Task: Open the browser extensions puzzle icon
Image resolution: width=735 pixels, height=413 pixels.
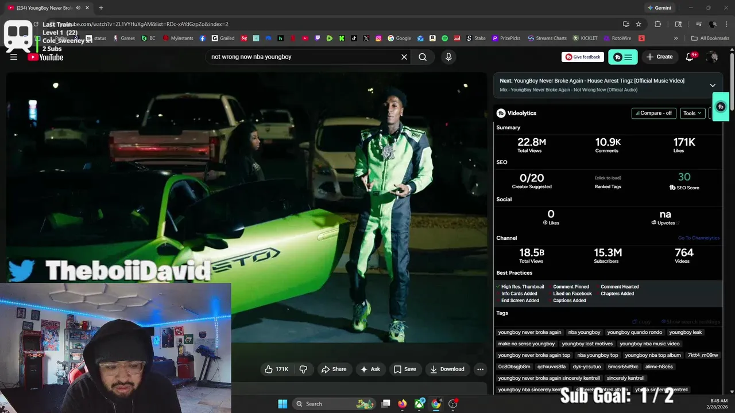Action: pyautogui.click(x=658, y=24)
